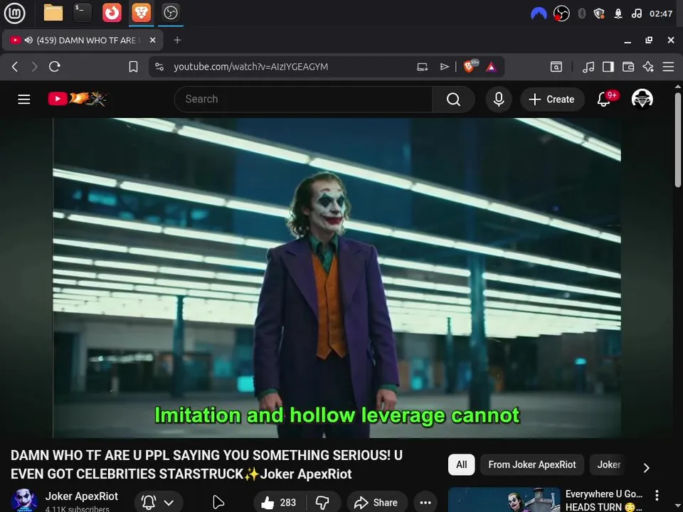Open the sound music note tray icon
The height and width of the screenshot is (512, 683).
636,14
